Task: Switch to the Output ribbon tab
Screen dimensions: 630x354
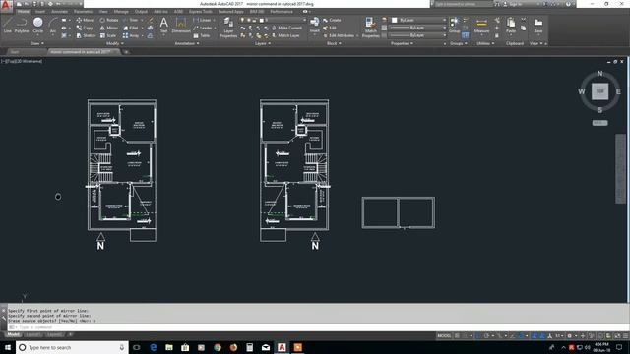Action: (x=141, y=12)
